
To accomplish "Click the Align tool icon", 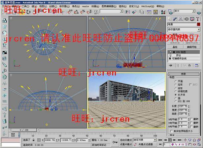I will coord(134,12).
